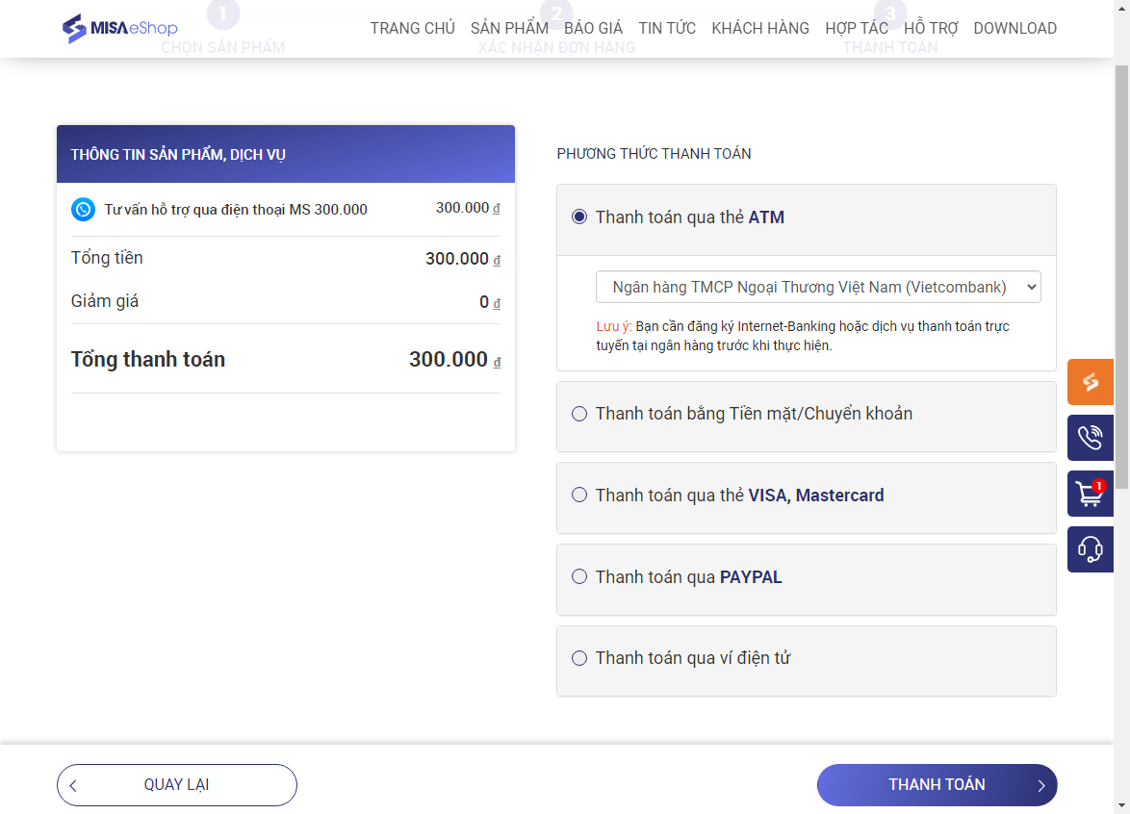Select Thanh toán qua thẻ ATM option
The height and width of the screenshot is (814, 1130).
click(579, 217)
